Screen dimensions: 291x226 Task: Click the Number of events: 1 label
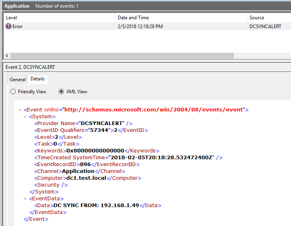(57, 6)
